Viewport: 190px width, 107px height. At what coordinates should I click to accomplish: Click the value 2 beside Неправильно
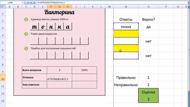coord(148,85)
